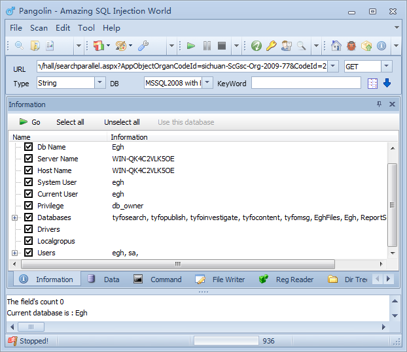Open the Help menu
This screenshot has height=352, width=407.
(x=112, y=27)
